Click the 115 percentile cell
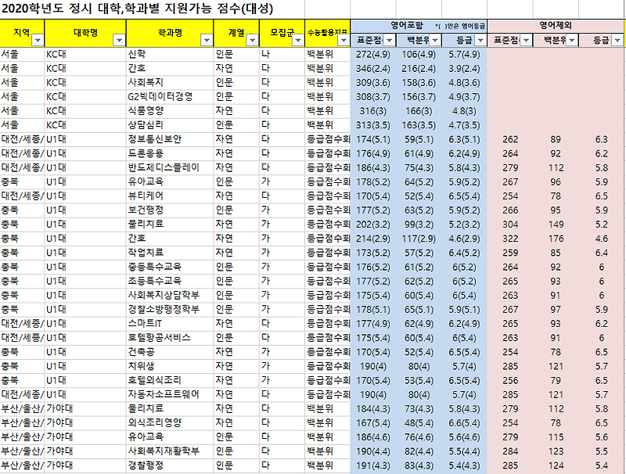626x474 pixels. pos(556,437)
